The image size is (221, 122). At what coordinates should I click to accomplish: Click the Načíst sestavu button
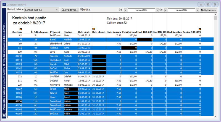[209, 10]
